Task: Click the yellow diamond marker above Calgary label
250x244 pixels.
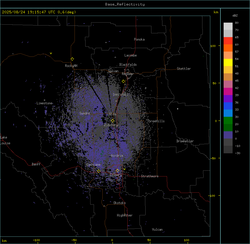Action: click(117, 171)
